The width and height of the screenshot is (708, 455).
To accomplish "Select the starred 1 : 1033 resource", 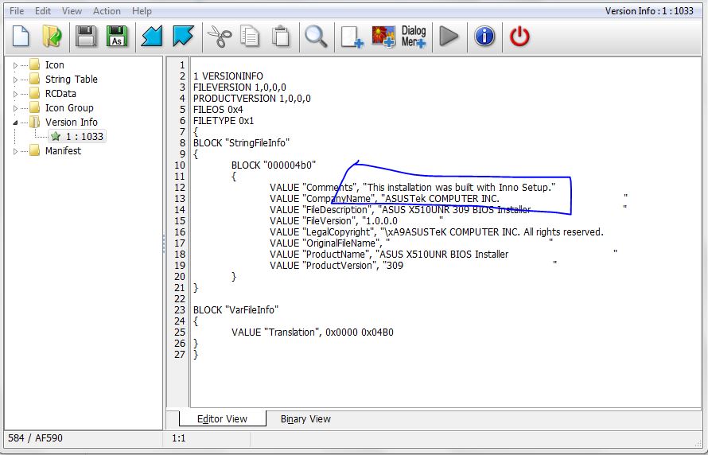I will 77,136.
